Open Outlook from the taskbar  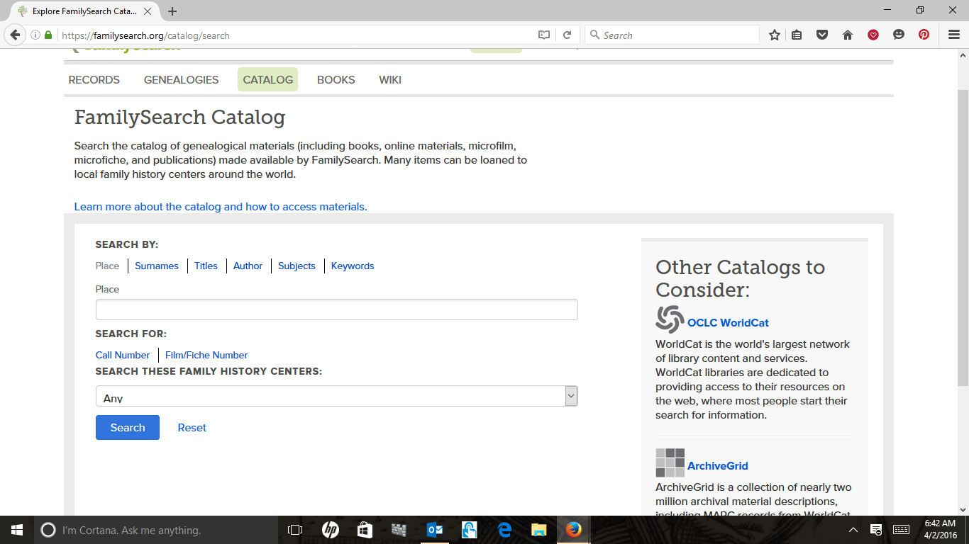[x=435, y=530]
